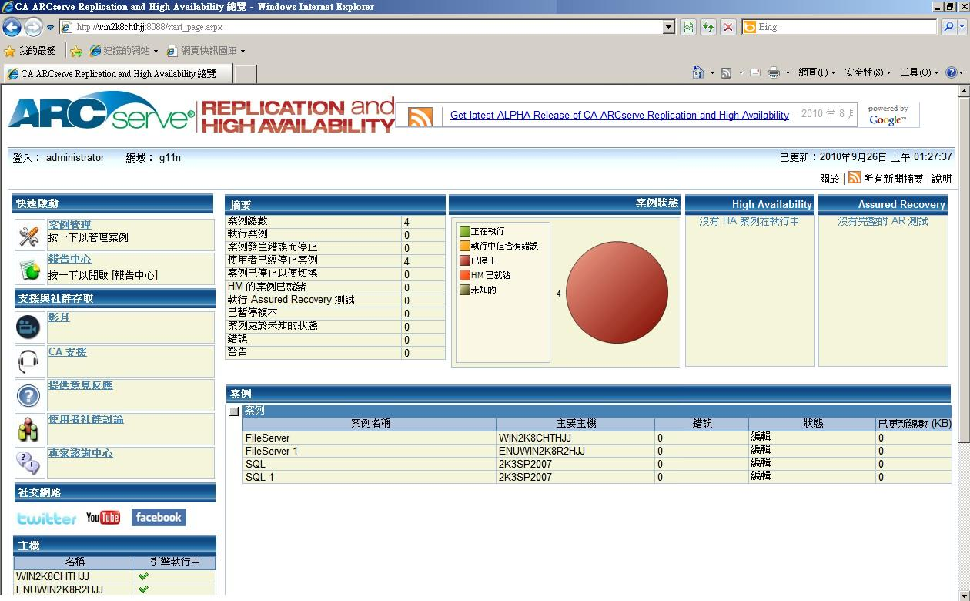This screenshot has height=601, width=970.
Task: Click the expert advice center icon
Action: tap(29, 463)
